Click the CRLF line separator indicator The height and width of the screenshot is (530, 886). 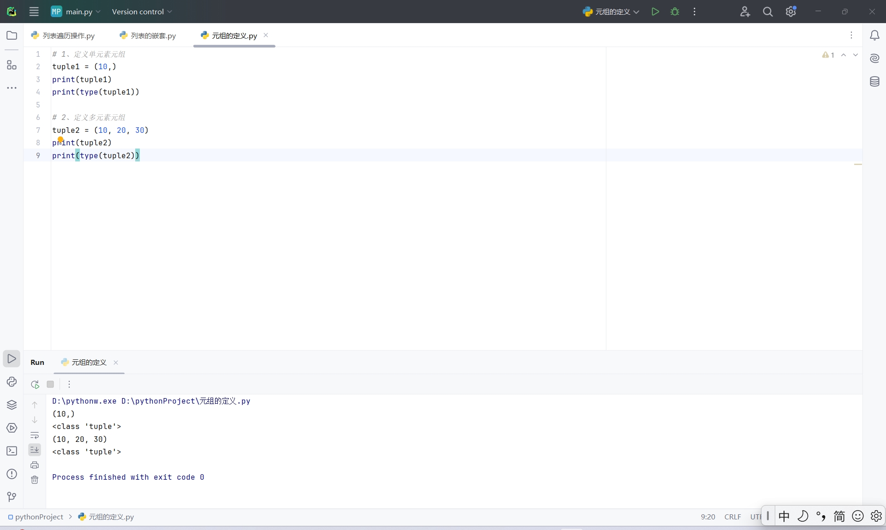(x=732, y=517)
